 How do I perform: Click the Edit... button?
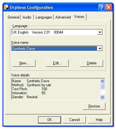pos(57,63)
